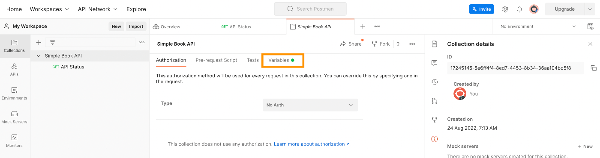Click the created date 24 Aug 2022
Viewport: 600px width, 158px height.
[472, 128]
